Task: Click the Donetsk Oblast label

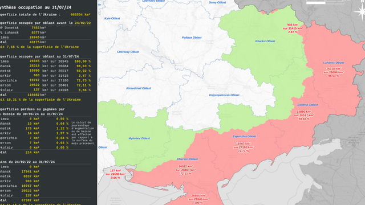Action: [307, 105]
